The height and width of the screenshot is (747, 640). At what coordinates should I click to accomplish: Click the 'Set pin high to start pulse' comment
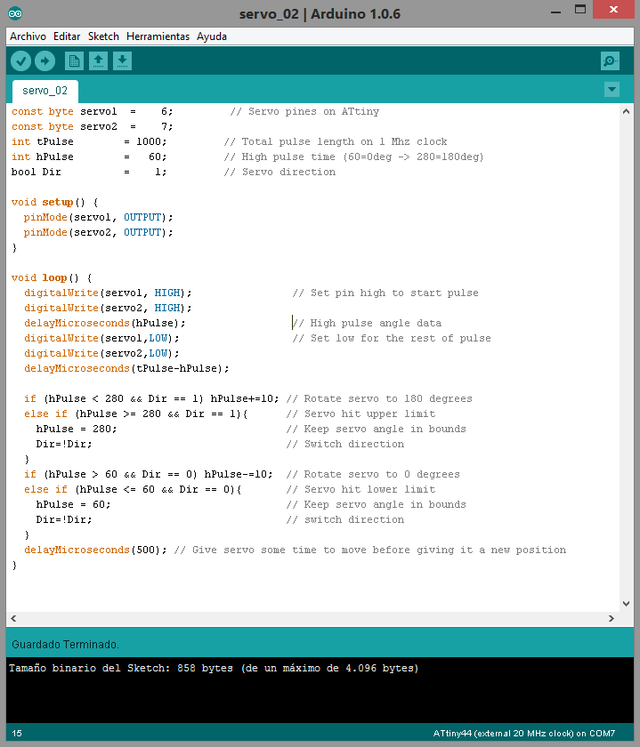[385, 293]
